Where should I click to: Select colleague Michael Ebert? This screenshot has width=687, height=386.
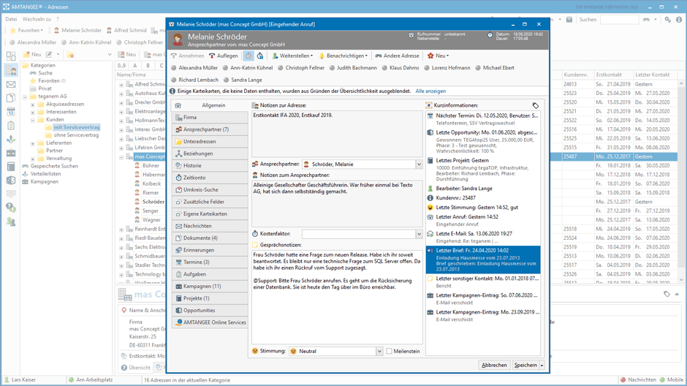pos(494,68)
